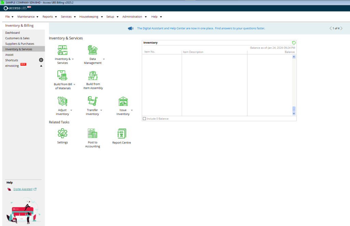Enable the Include 0 Balance checkbox

click(144, 118)
